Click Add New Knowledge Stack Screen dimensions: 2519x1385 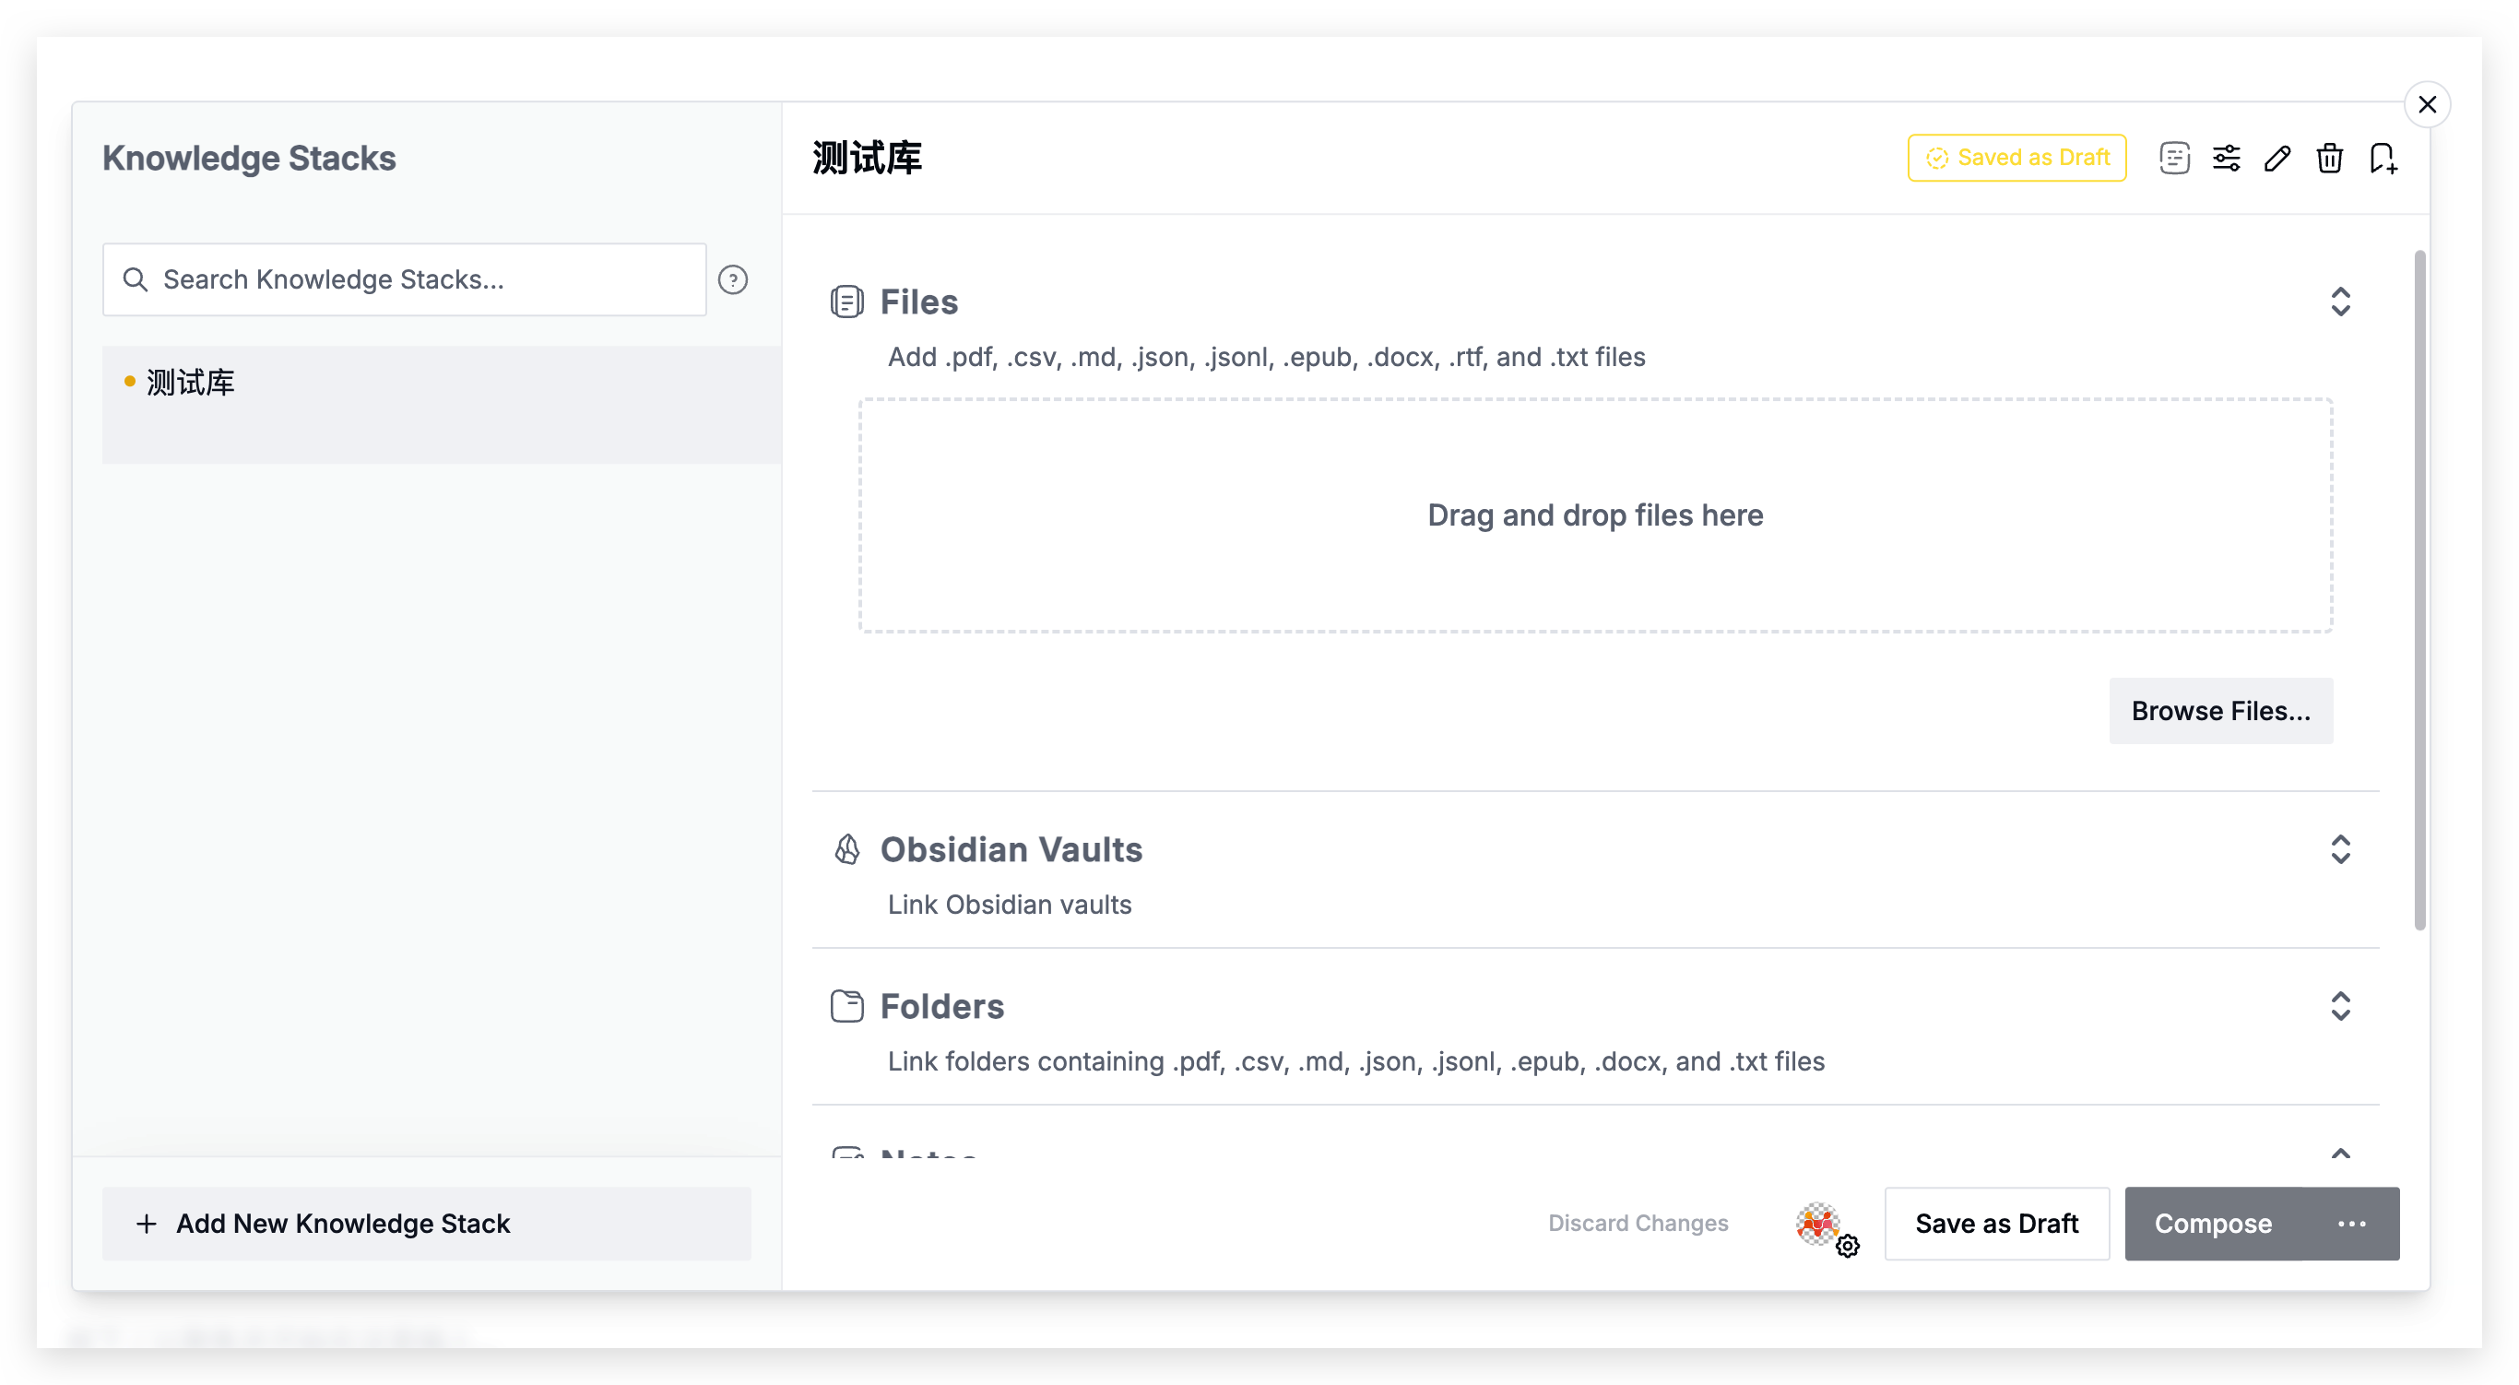(x=426, y=1224)
